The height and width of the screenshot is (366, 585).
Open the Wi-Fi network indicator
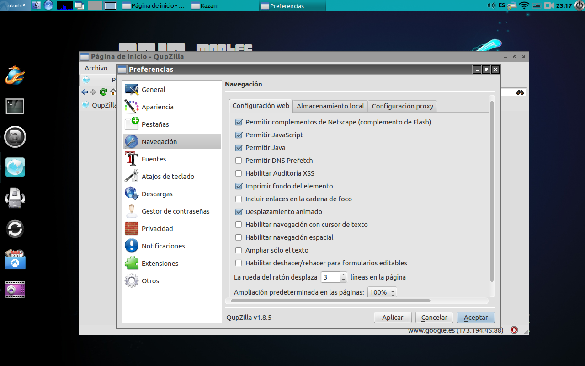[524, 5]
